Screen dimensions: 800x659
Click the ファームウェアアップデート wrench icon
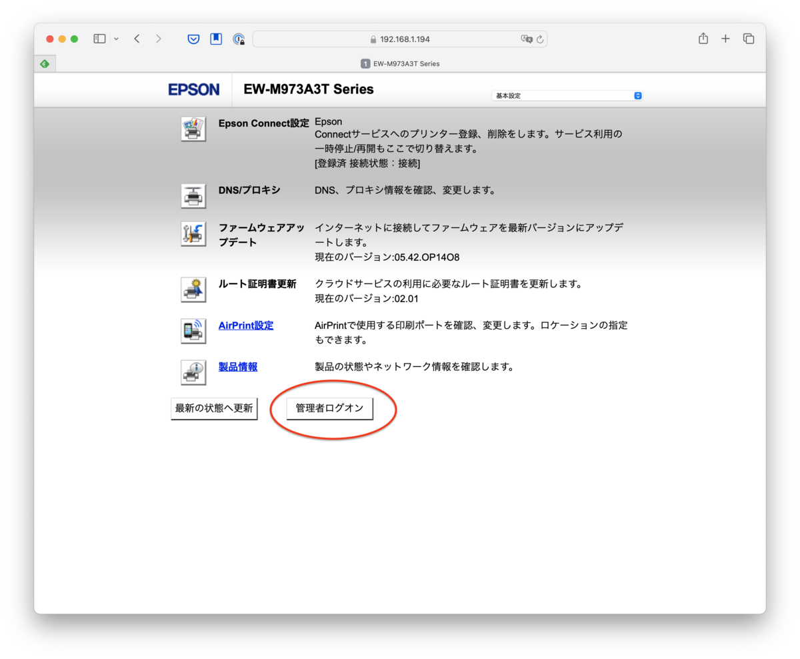pos(193,234)
